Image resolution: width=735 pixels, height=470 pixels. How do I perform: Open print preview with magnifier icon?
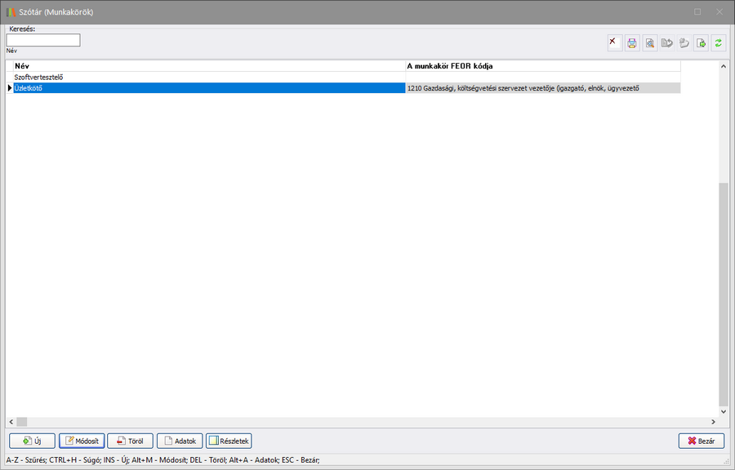(x=649, y=43)
